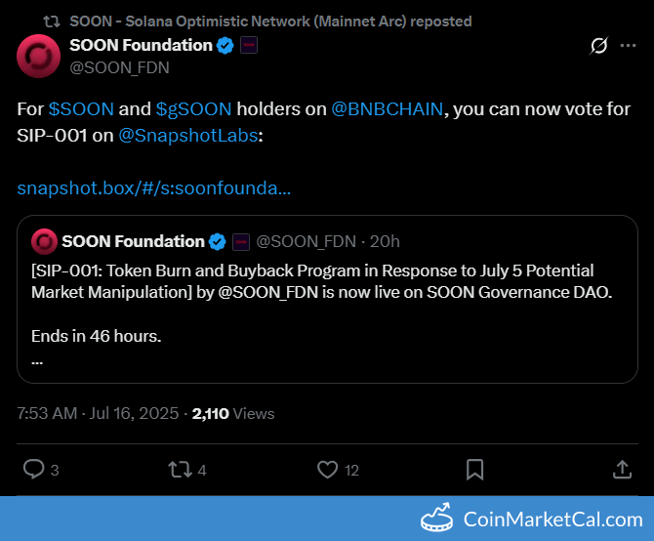
Task: Open the share upload icon
Action: click(622, 470)
